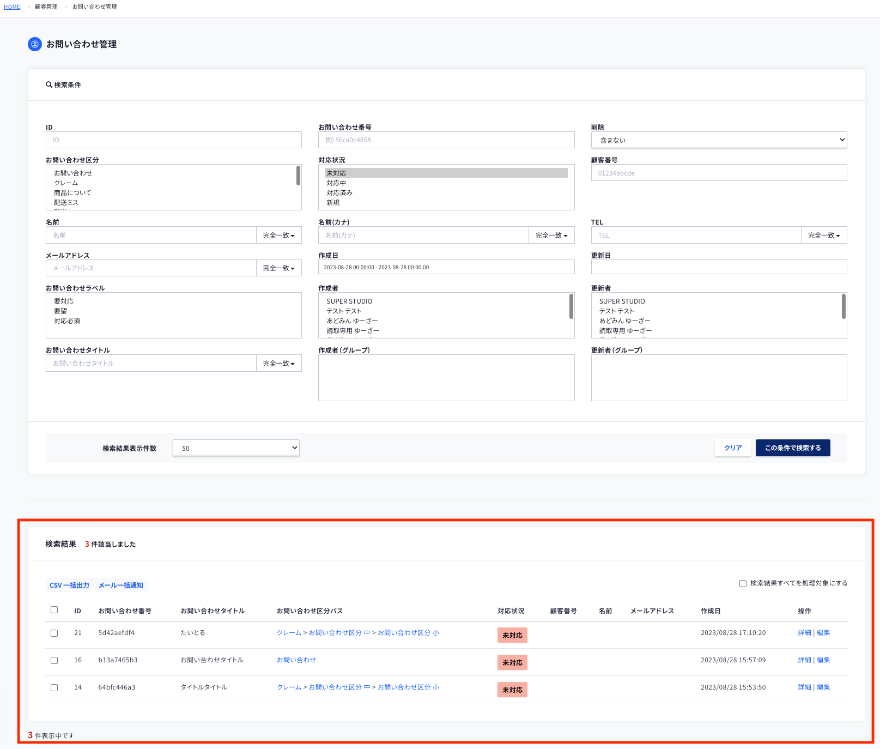The width and height of the screenshot is (880, 749).
Task: Click inquiry title タイトルタイトル
Action: (x=204, y=687)
